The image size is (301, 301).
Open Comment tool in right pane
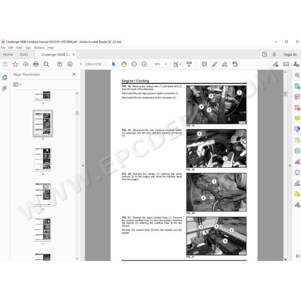297,118
